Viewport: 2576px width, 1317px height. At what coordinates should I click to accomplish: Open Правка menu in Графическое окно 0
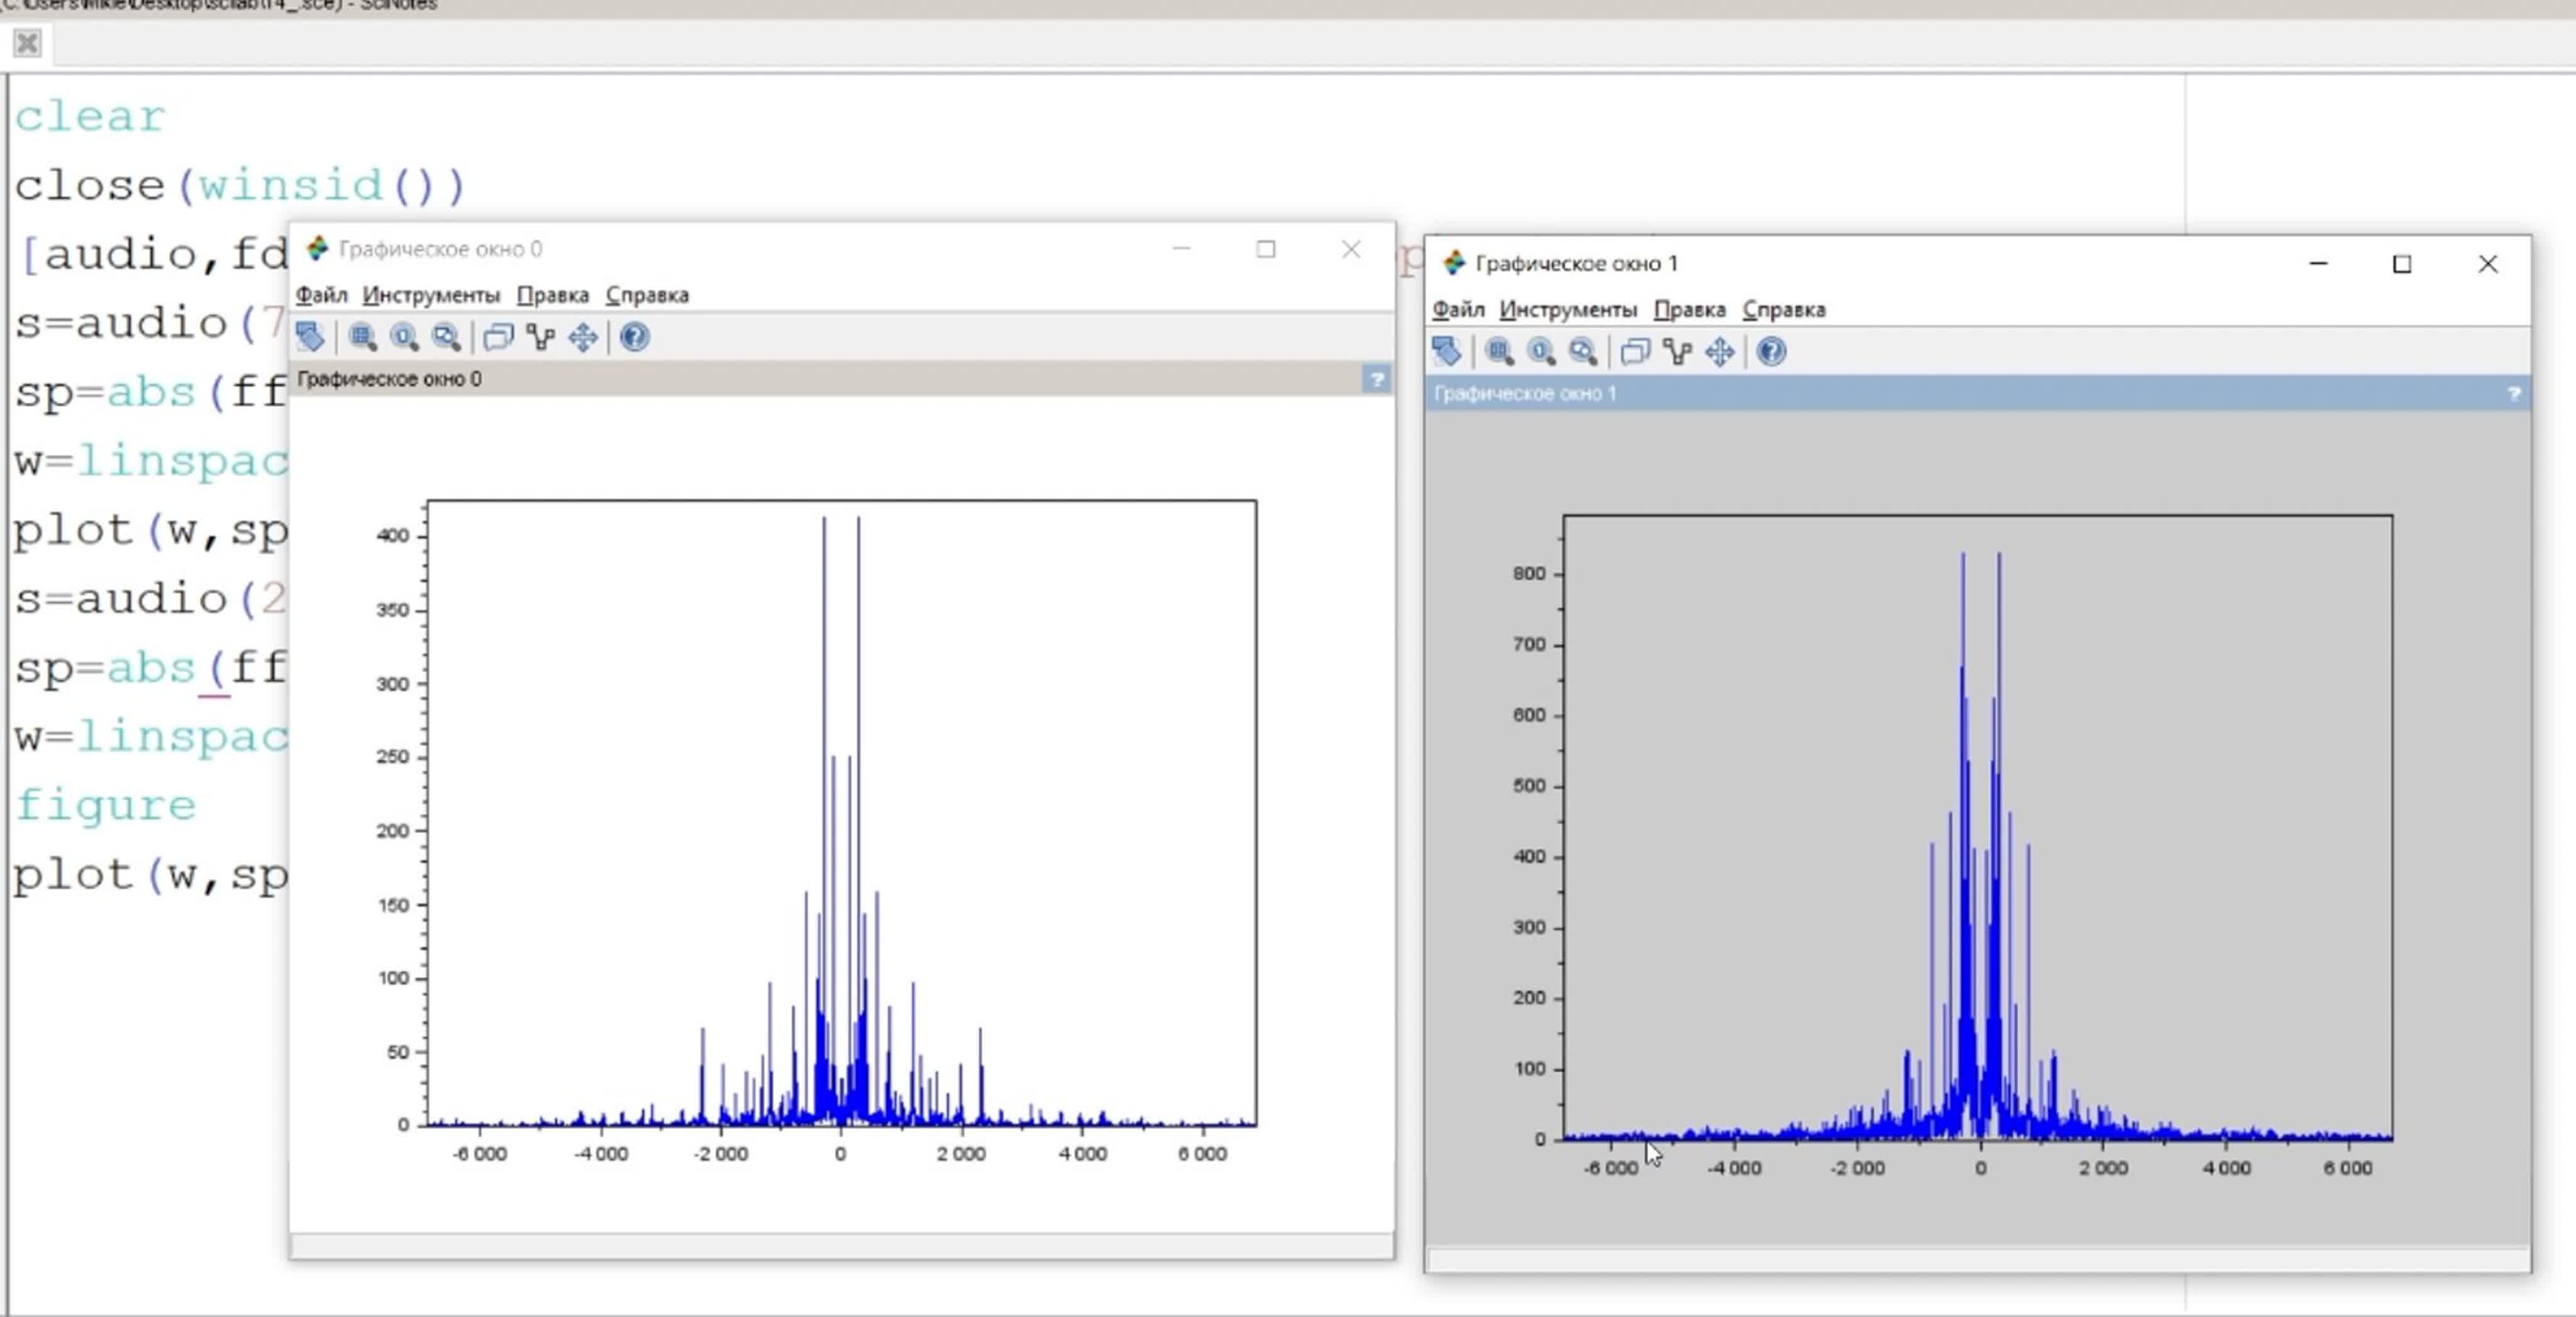pos(552,295)
